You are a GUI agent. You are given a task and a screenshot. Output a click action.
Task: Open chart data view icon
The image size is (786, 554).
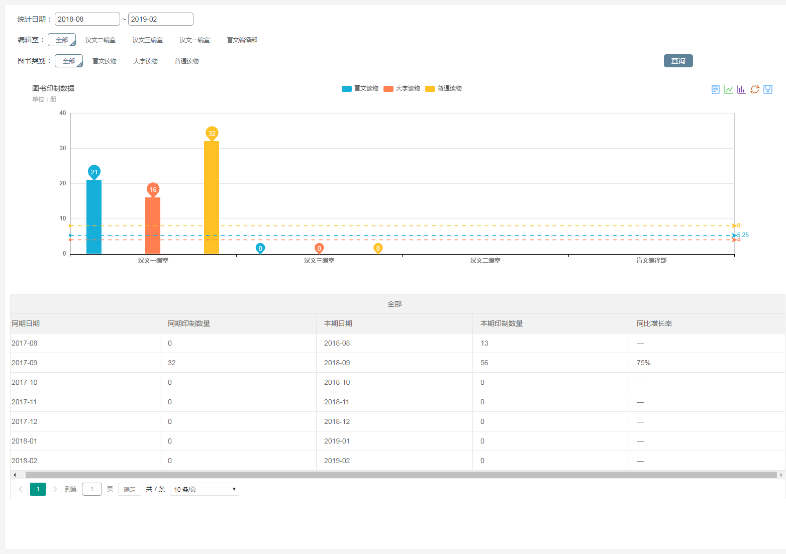[716, 89]
